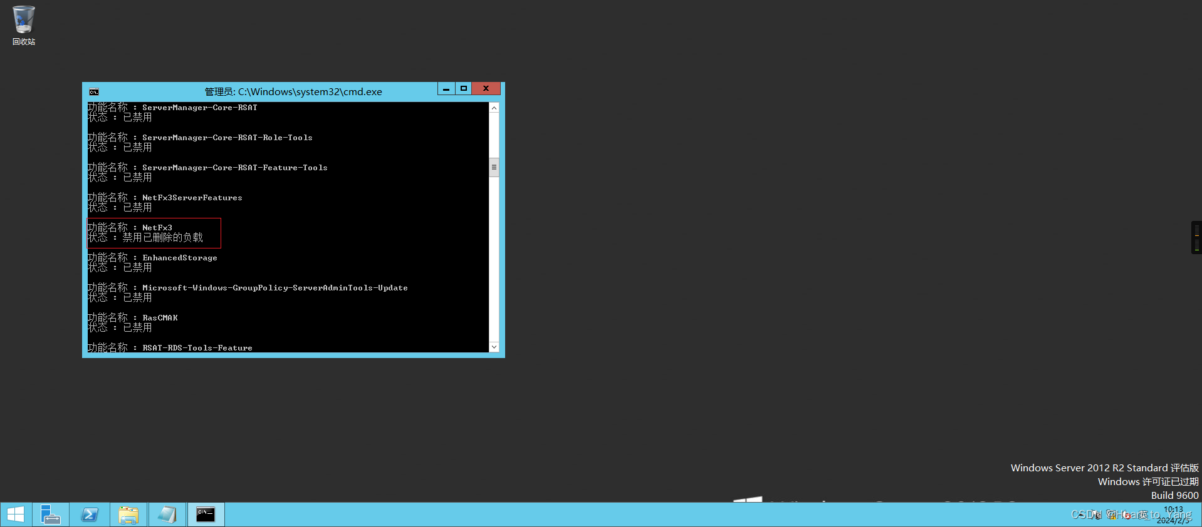Select the cmd.exe taskbar button
This screenshot has width=1202, height=527.
click(x=206, y=514)
